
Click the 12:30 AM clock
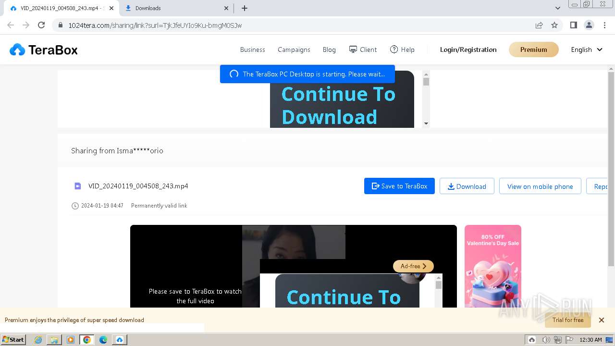[x=590, y=340]
